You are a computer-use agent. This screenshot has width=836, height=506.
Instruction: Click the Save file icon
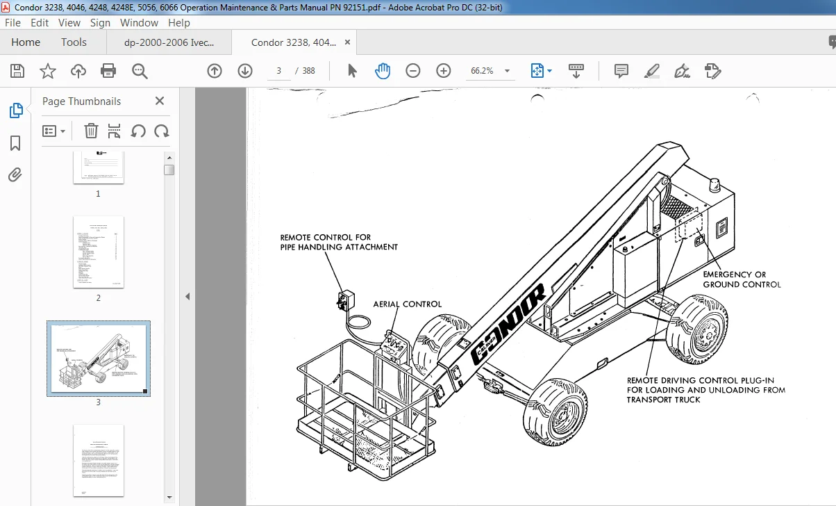click(x=17, y=71)
